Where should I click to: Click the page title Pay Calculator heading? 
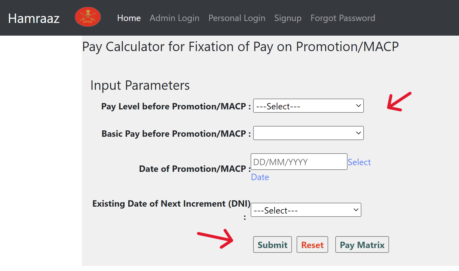coord(240,46)
